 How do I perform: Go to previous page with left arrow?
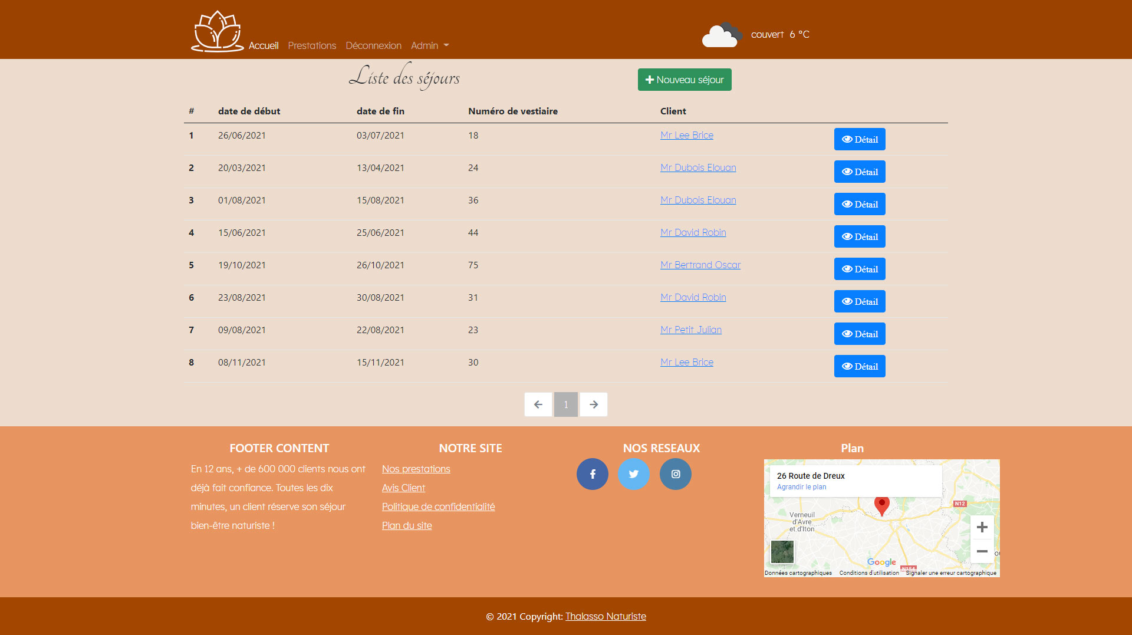click(x=538, y=404)
